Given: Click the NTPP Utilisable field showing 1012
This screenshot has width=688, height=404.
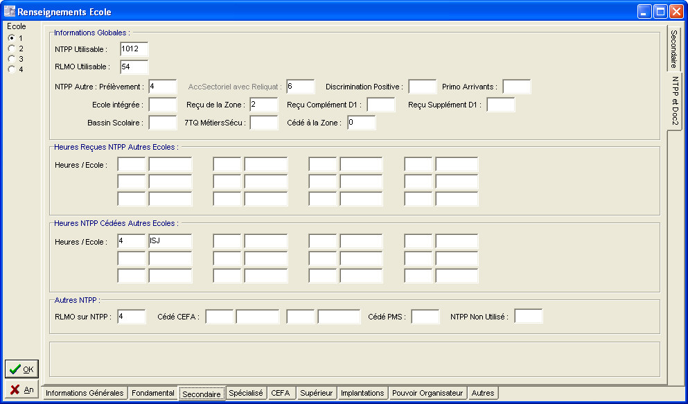Looking at the screenshot, I should [134, 49].
